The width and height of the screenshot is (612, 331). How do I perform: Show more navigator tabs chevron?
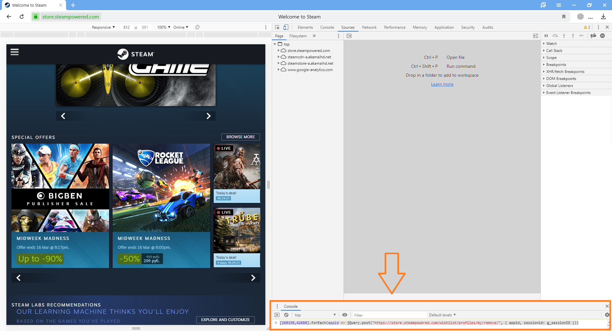click(314, 36)
